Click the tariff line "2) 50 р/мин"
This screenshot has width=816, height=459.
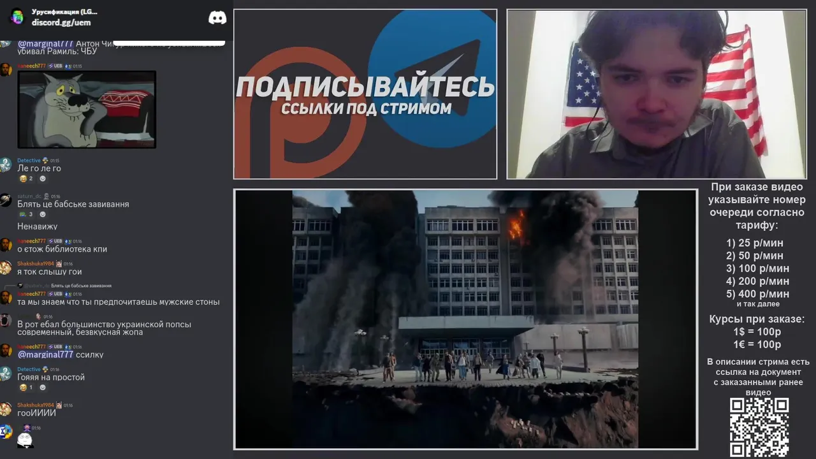coord(755,256)
